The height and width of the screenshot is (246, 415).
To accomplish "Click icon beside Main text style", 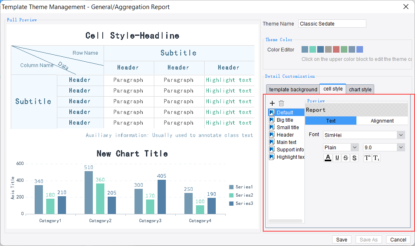I will [272, 142].
